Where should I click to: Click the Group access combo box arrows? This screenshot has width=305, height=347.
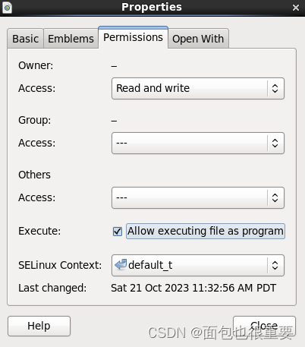tap(275, 143)
